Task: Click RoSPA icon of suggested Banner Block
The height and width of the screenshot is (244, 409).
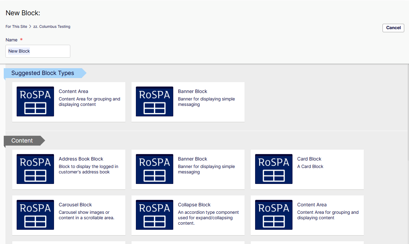Action: click(x=155, y=101)
